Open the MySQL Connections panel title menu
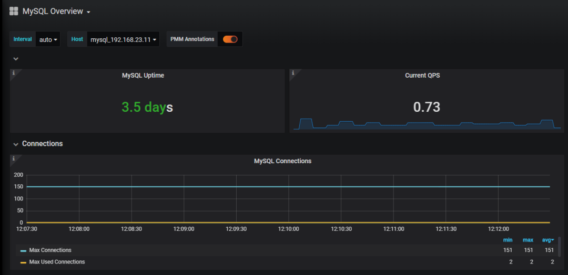Image resolution: width=568 pixels, height=275 pixels. click(x=282, y=161)
